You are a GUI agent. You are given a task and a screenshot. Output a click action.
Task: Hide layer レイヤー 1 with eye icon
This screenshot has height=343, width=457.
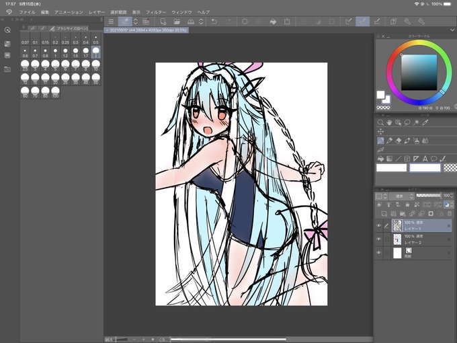pos(378,225)
